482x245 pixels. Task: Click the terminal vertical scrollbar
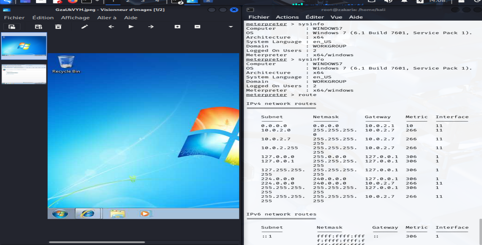480,232
